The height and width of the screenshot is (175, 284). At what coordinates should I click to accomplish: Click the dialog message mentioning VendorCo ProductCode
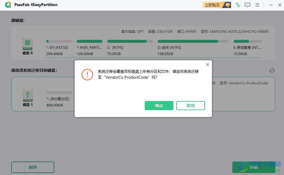(148, 74)
